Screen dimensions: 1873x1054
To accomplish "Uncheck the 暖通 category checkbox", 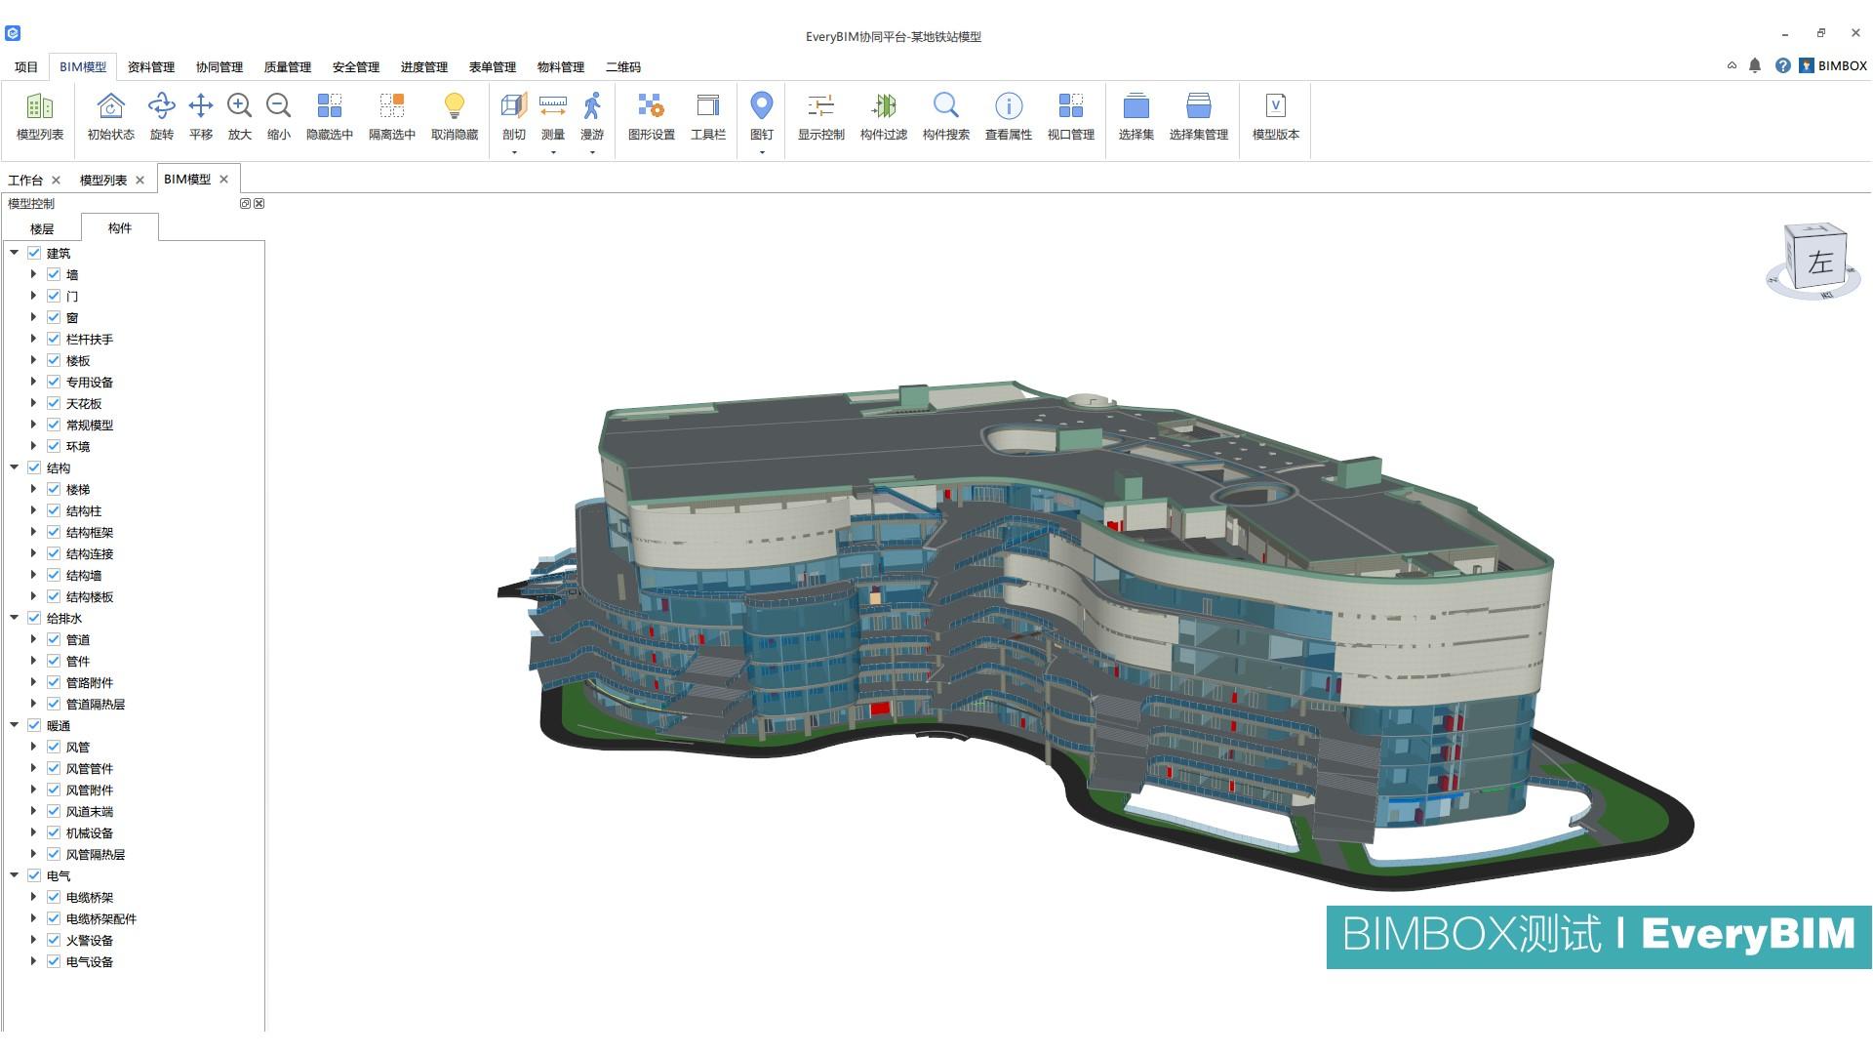I will pyautogui.click(x=34, y=725).
